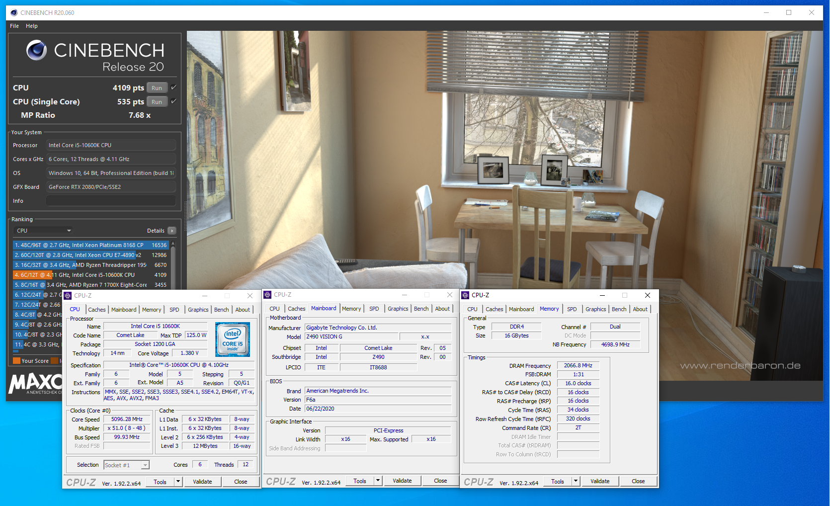Switch to Caches tab in first CPU-Z window
Image resolution: width=830 pixels, height=506 pixels.
pos(97,310)
